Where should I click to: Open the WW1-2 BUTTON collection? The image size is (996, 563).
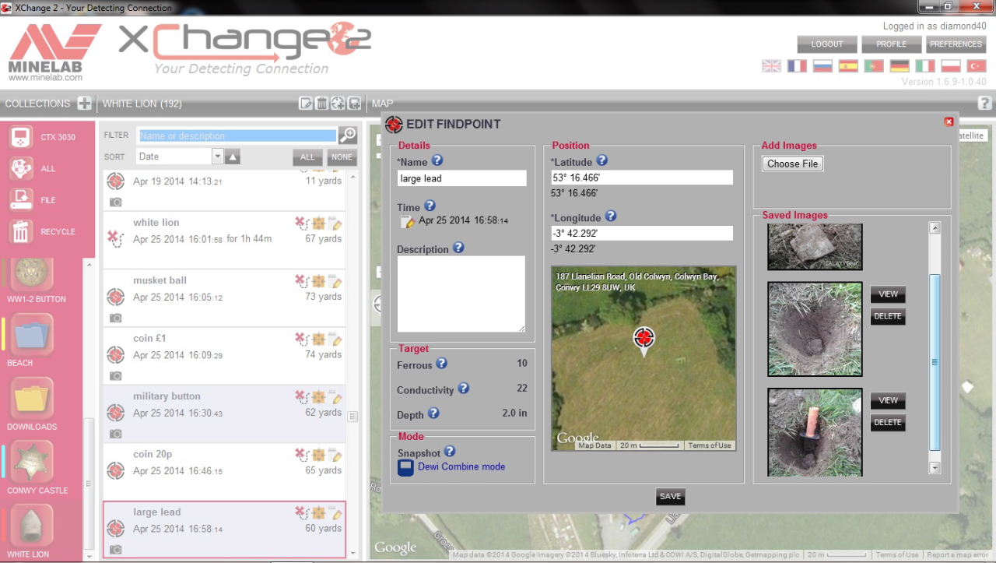point(33,274)
